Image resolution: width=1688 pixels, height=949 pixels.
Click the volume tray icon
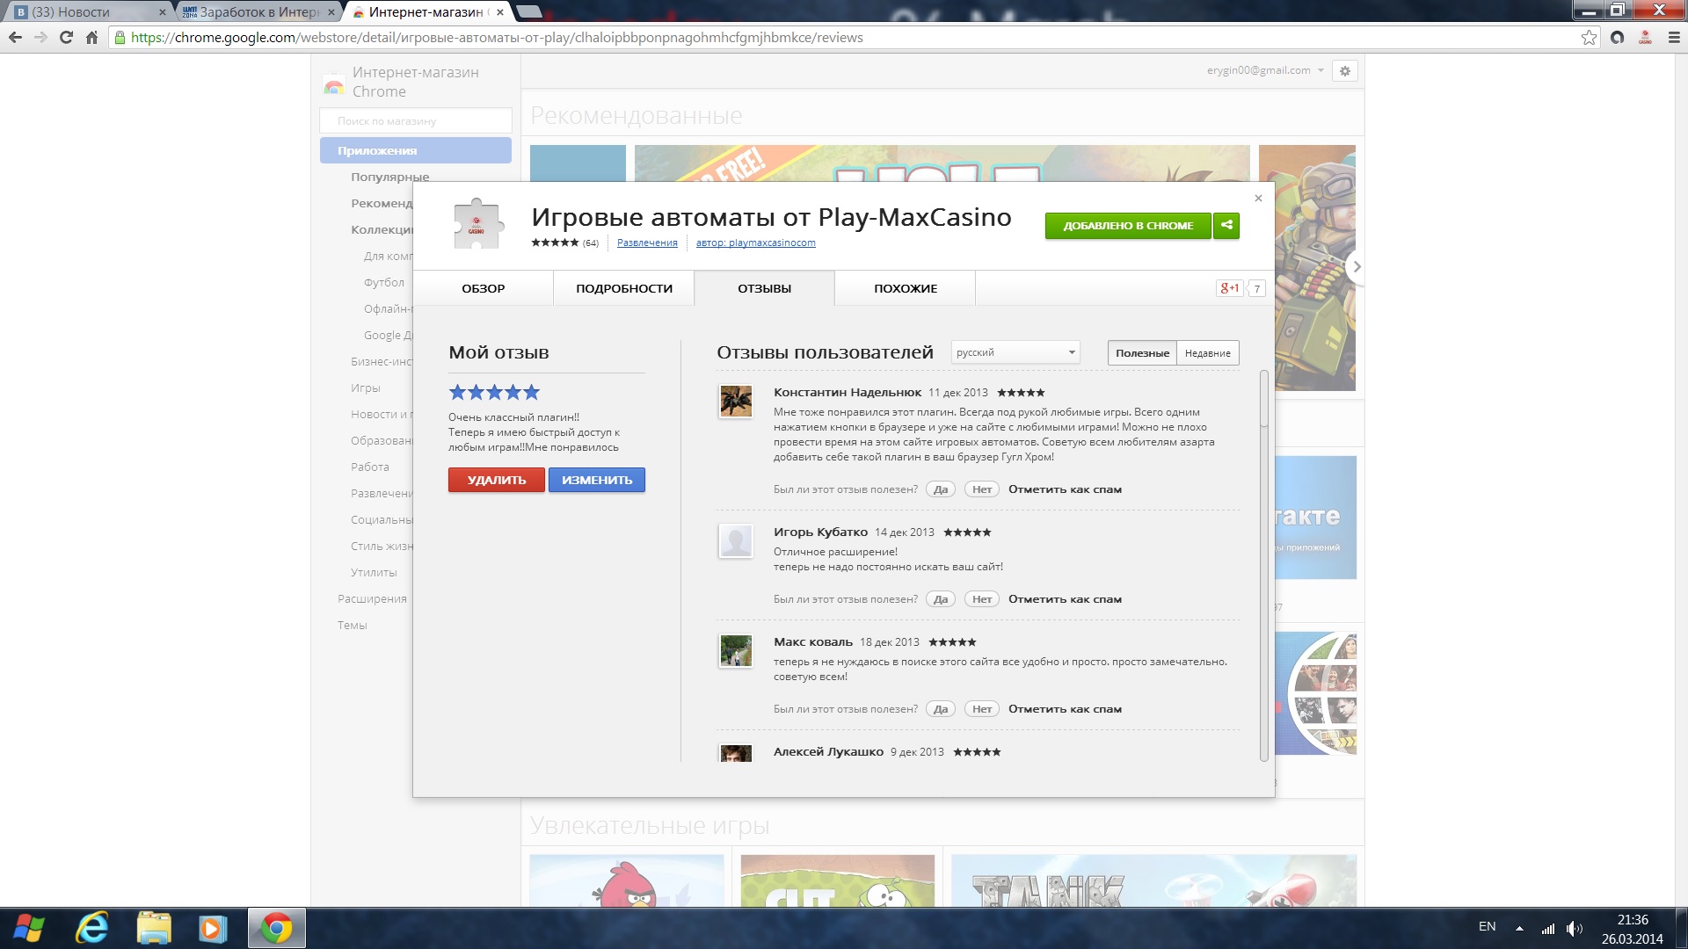point(1574,928)
